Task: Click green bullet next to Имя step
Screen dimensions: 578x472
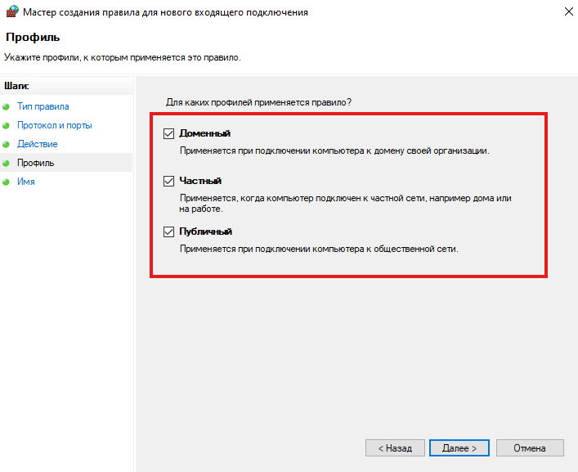Action: (x=7, y=182)
